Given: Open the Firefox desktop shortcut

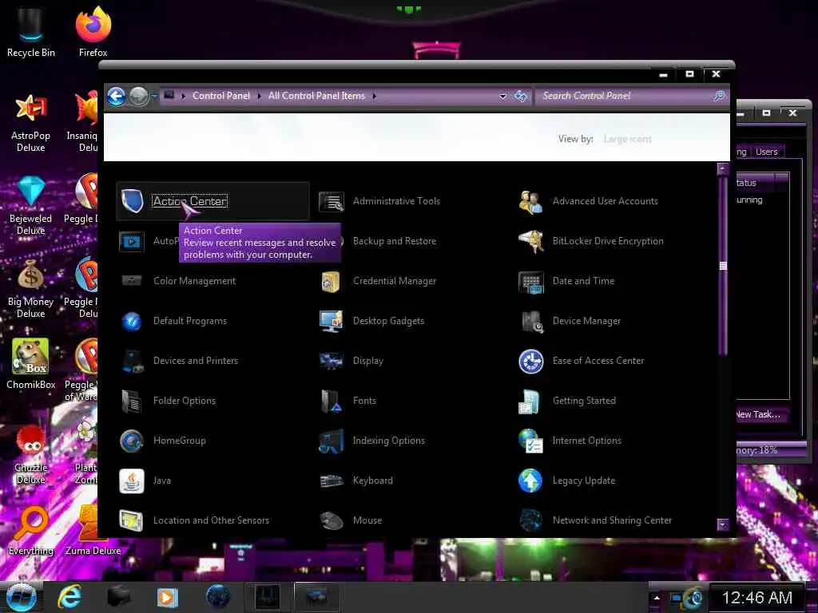Looking at the screenshot, I should [x=93, y=32].
